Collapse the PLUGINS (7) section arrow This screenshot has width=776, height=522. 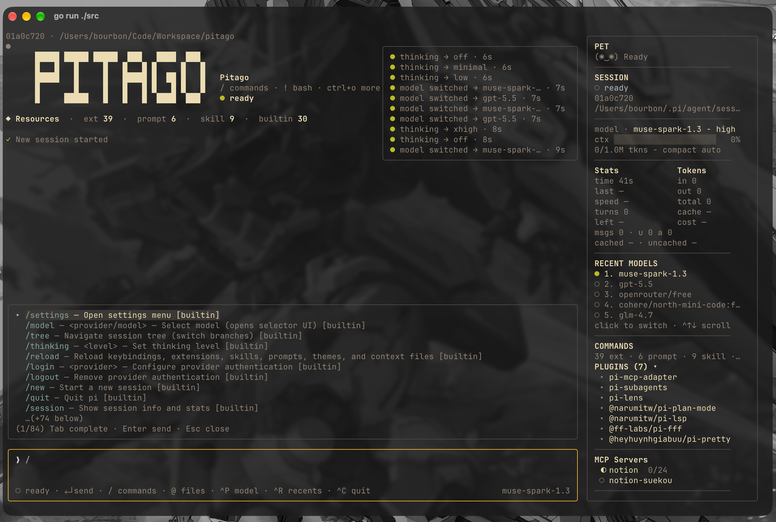[655, 366]
